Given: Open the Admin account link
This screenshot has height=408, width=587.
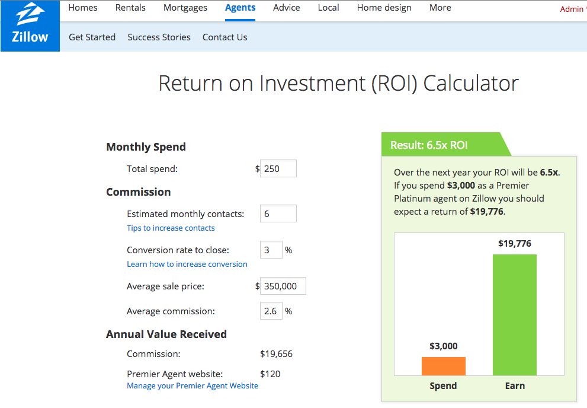Looking at the screenshot, I should coord(572,9).
